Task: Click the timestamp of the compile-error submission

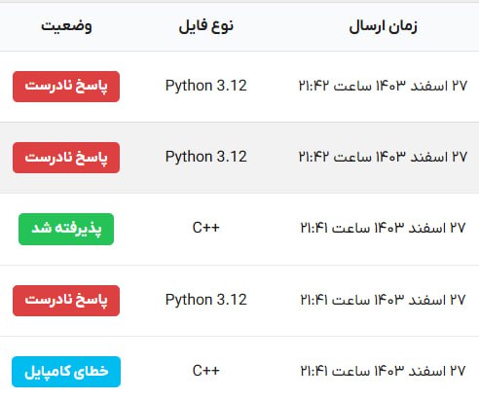Action: [x=383, y=371]
